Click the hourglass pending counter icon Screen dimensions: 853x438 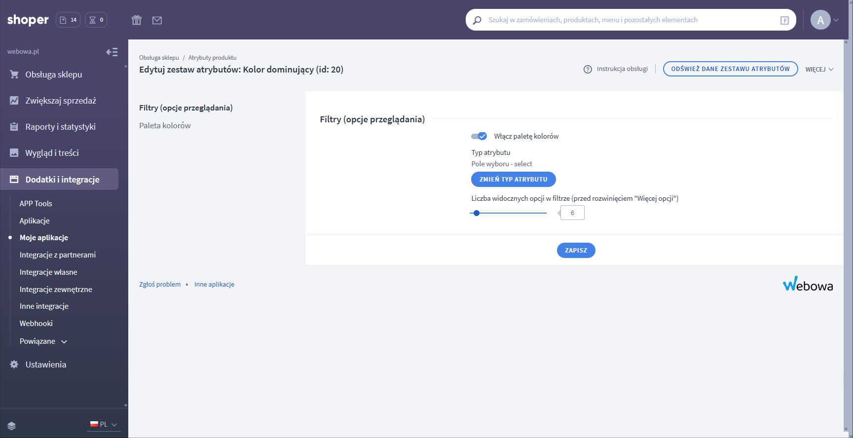coord(96,20)
